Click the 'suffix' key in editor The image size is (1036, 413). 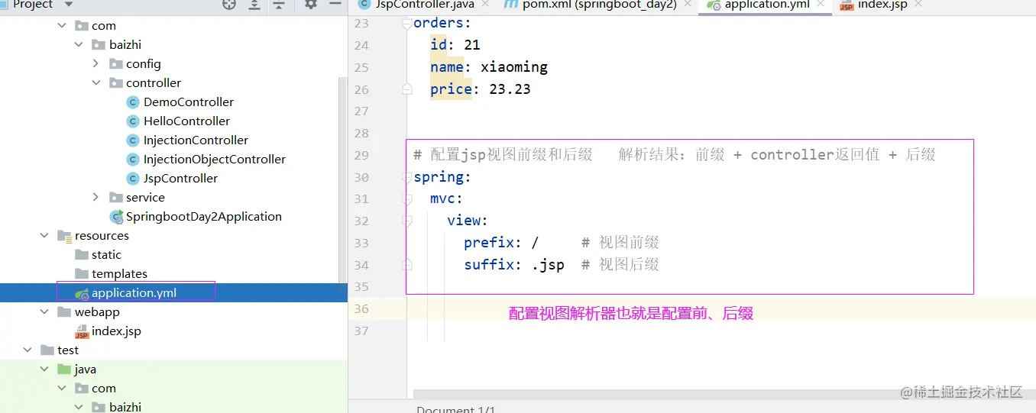tap(489, 265)
